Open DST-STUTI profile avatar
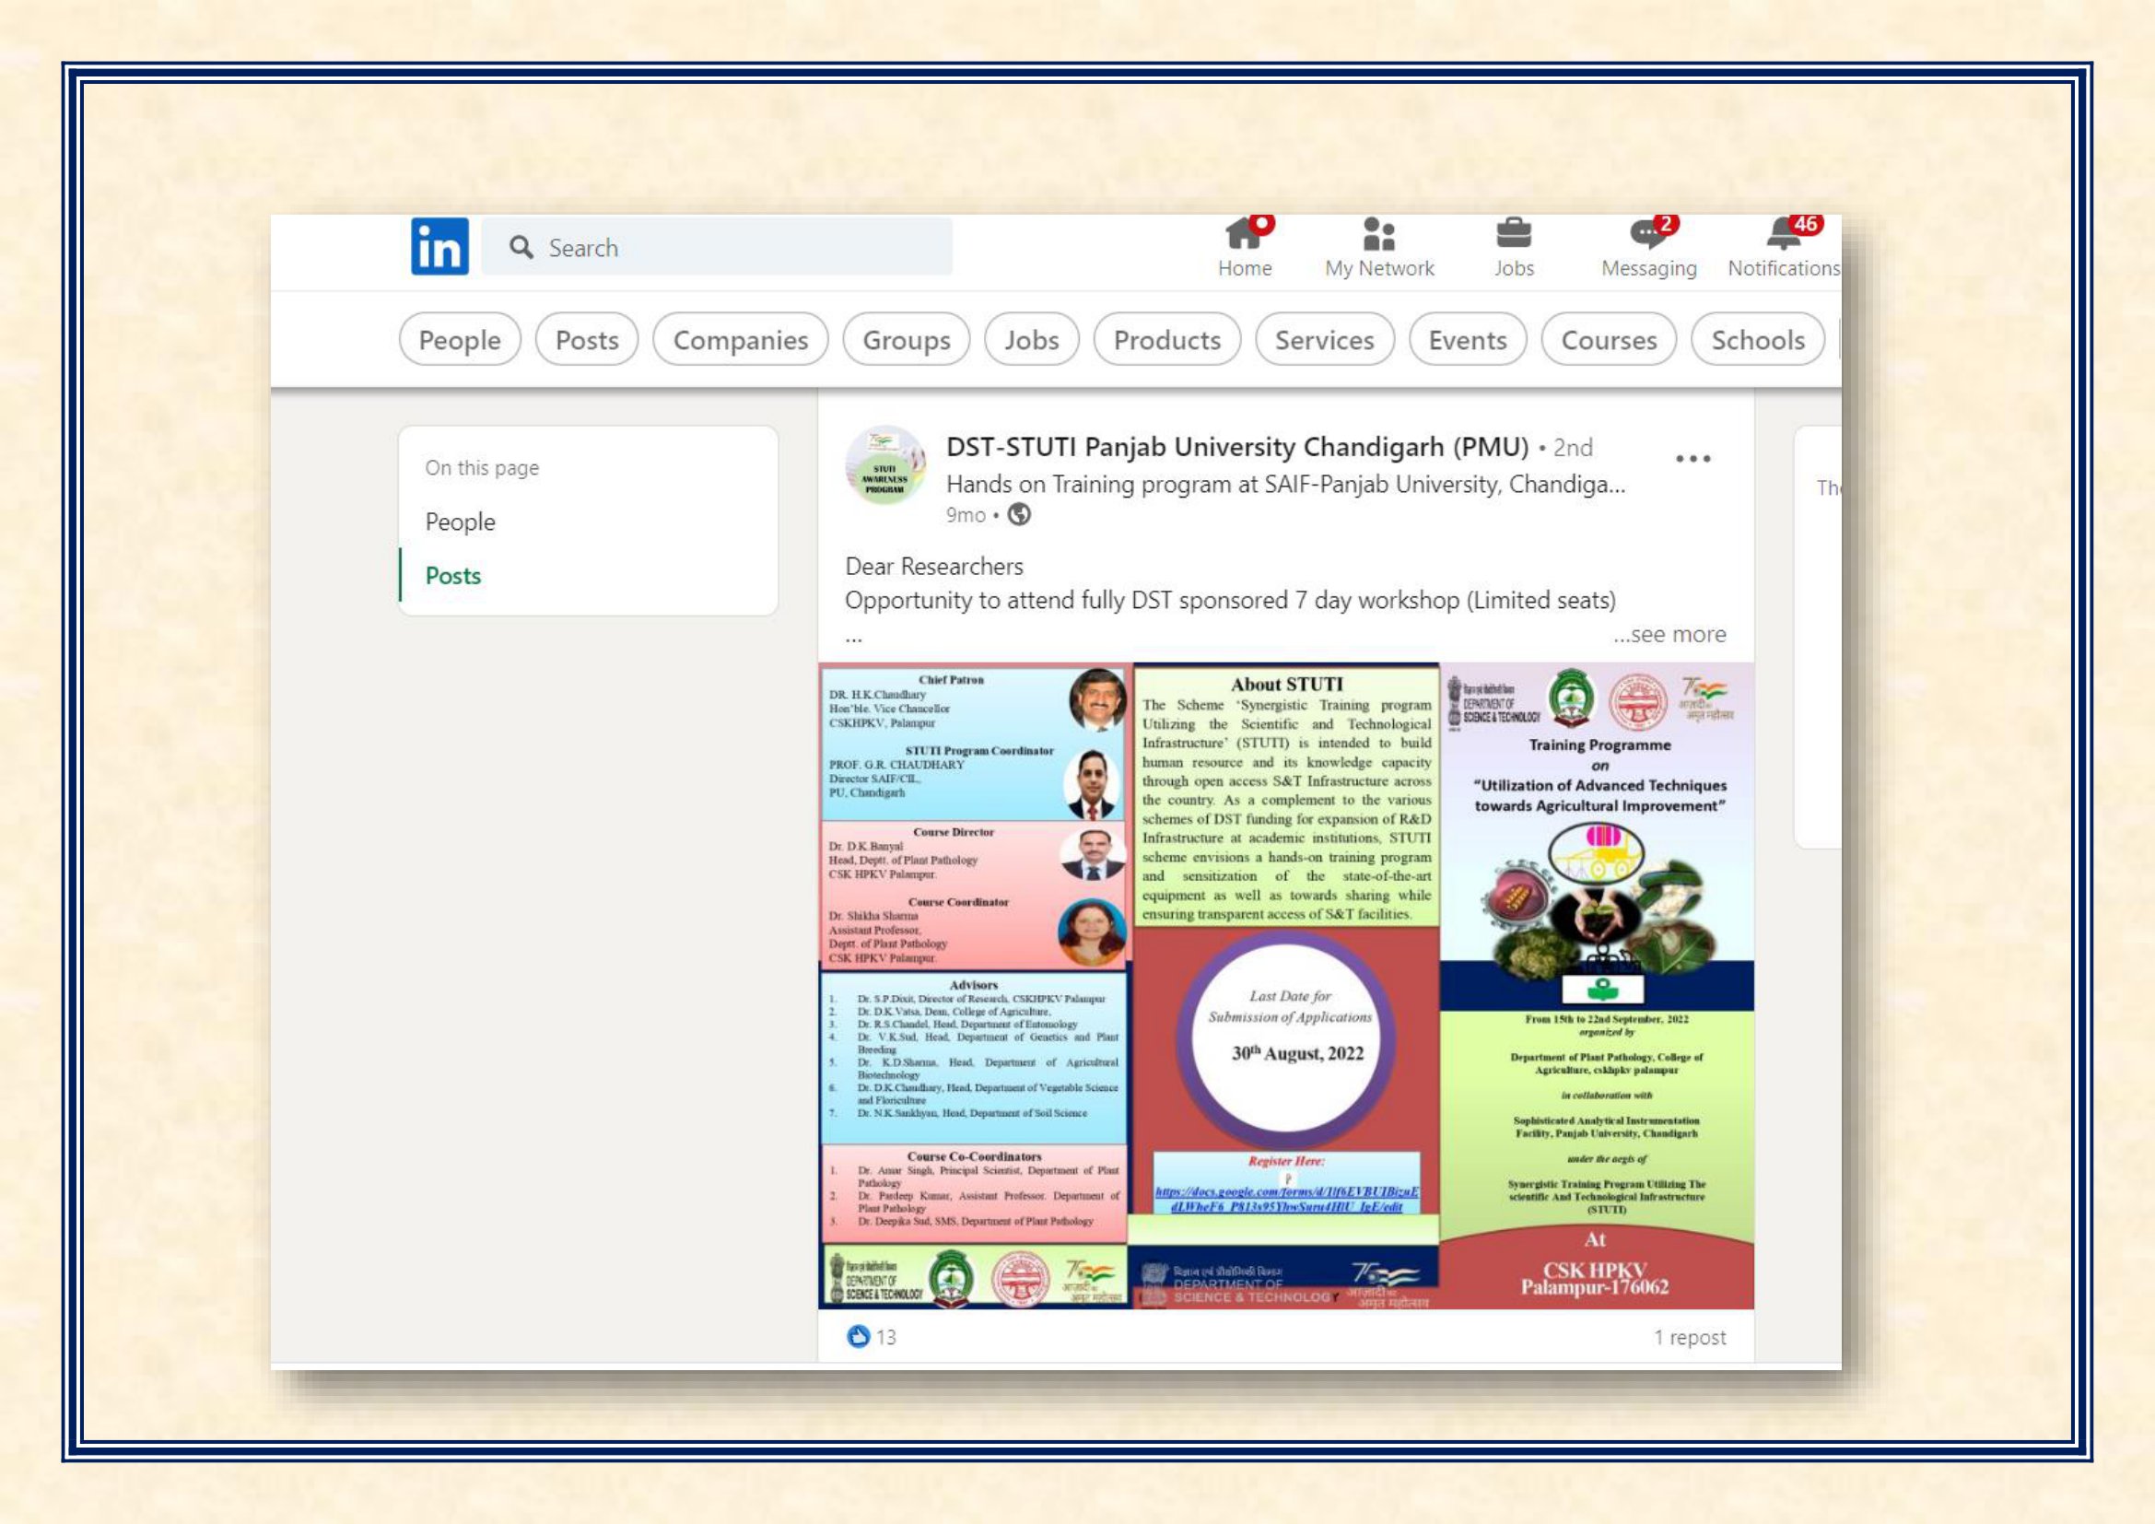Viewport: 2155px width, 1524px height. coord(884,465)
